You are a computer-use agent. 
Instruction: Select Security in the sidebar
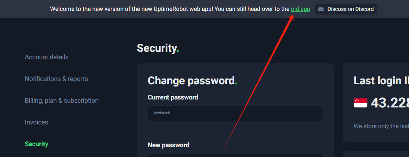coord(37,144)
